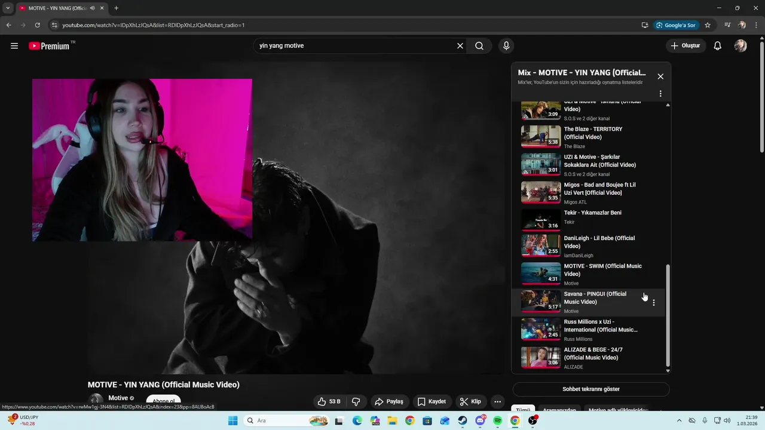Viewport: 765px width, 430px height.
Task: Show hidden system tray icons
Action: tap(679, 420)
